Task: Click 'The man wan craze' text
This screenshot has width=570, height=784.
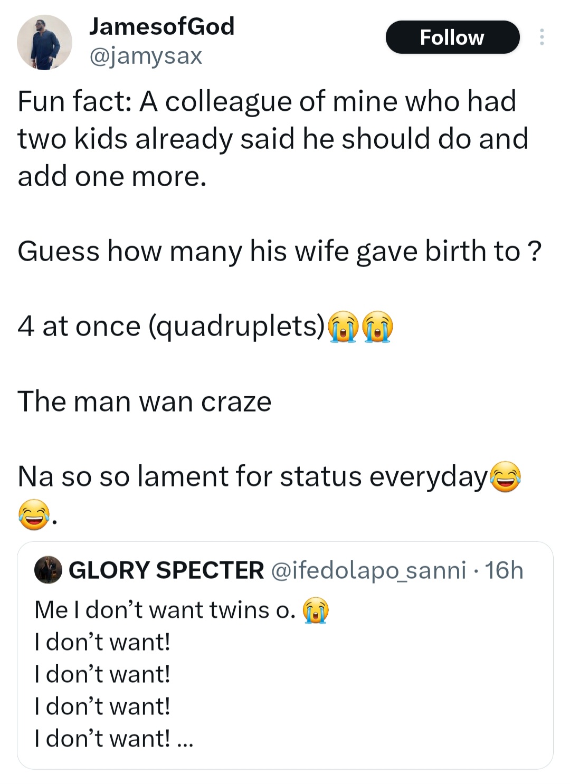Action: pyautogui.click(x=144, y=401)
